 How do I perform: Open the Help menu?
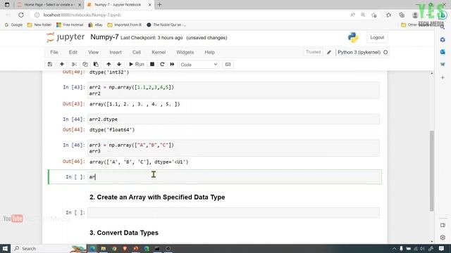click(210, 52)
